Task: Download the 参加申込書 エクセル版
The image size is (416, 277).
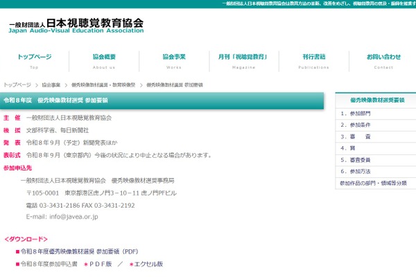Action: tap(148, 264)
